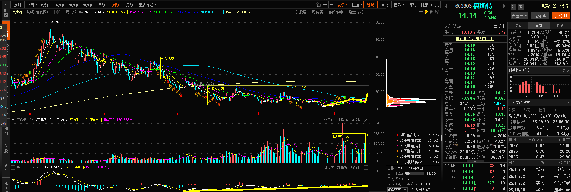571x192 pixels.
Task: Go to next stock with right arrow
Action: pos(504,6)
